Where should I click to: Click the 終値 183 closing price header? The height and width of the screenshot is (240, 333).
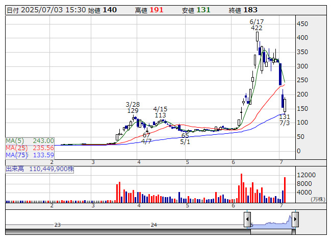point(243,10)
